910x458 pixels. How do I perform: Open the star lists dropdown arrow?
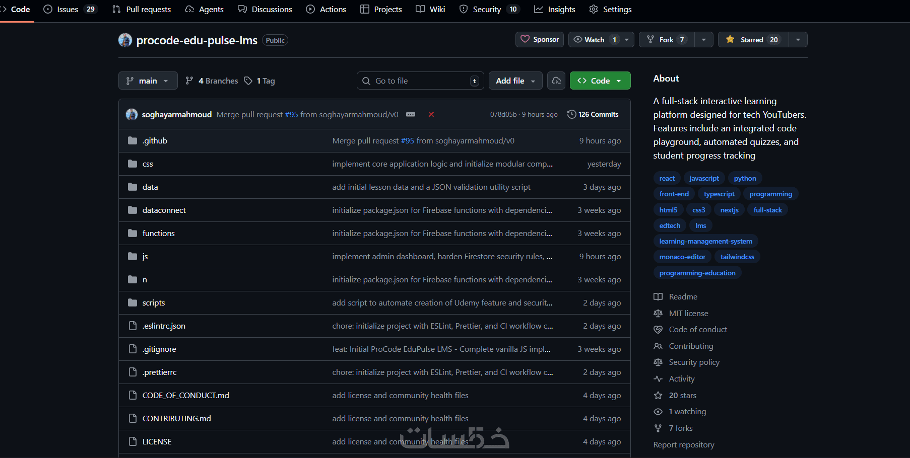[798, 40]
